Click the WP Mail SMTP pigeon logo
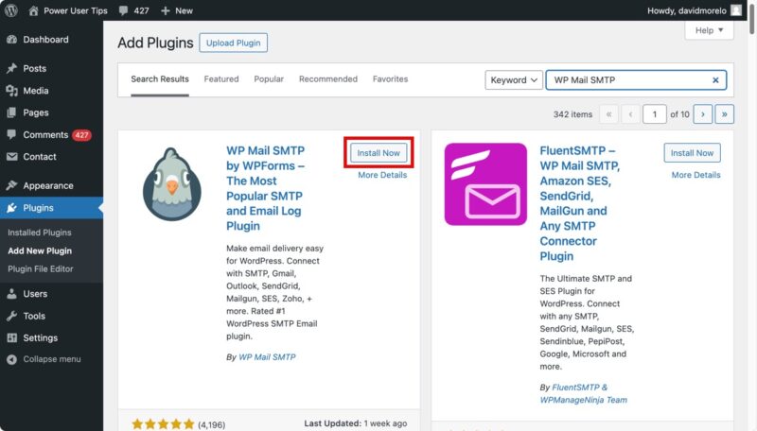This screenshot has width=757, height=431. (x=172, y=184)
